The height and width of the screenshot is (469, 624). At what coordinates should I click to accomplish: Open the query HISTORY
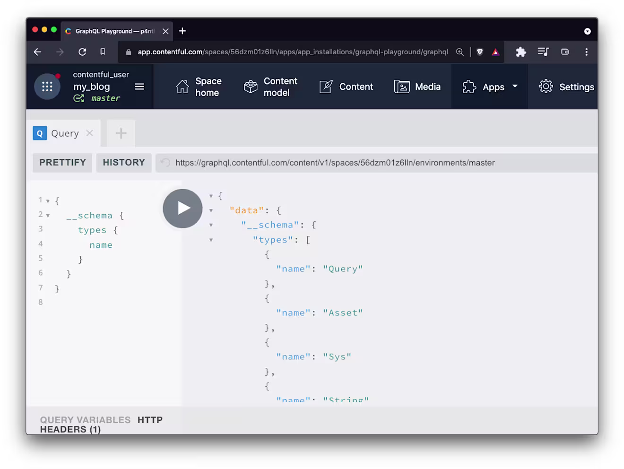point(124,163)
